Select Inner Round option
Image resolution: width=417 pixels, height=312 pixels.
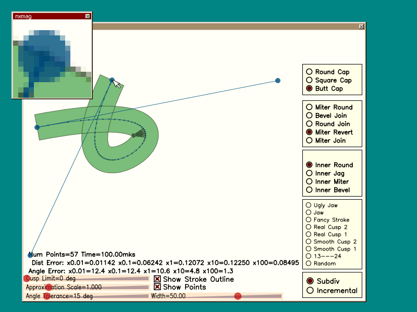pyautogui.click(x=329, y=165)
